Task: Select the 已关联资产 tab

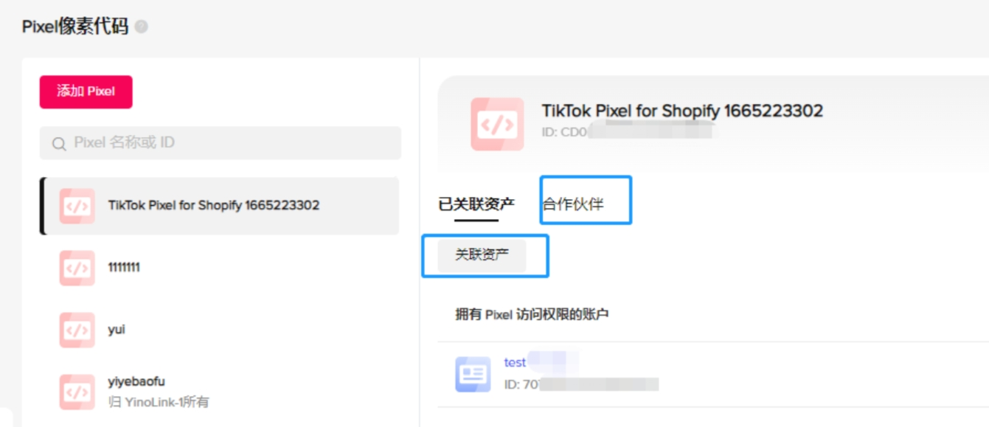Action: click(x=476, y=204)
